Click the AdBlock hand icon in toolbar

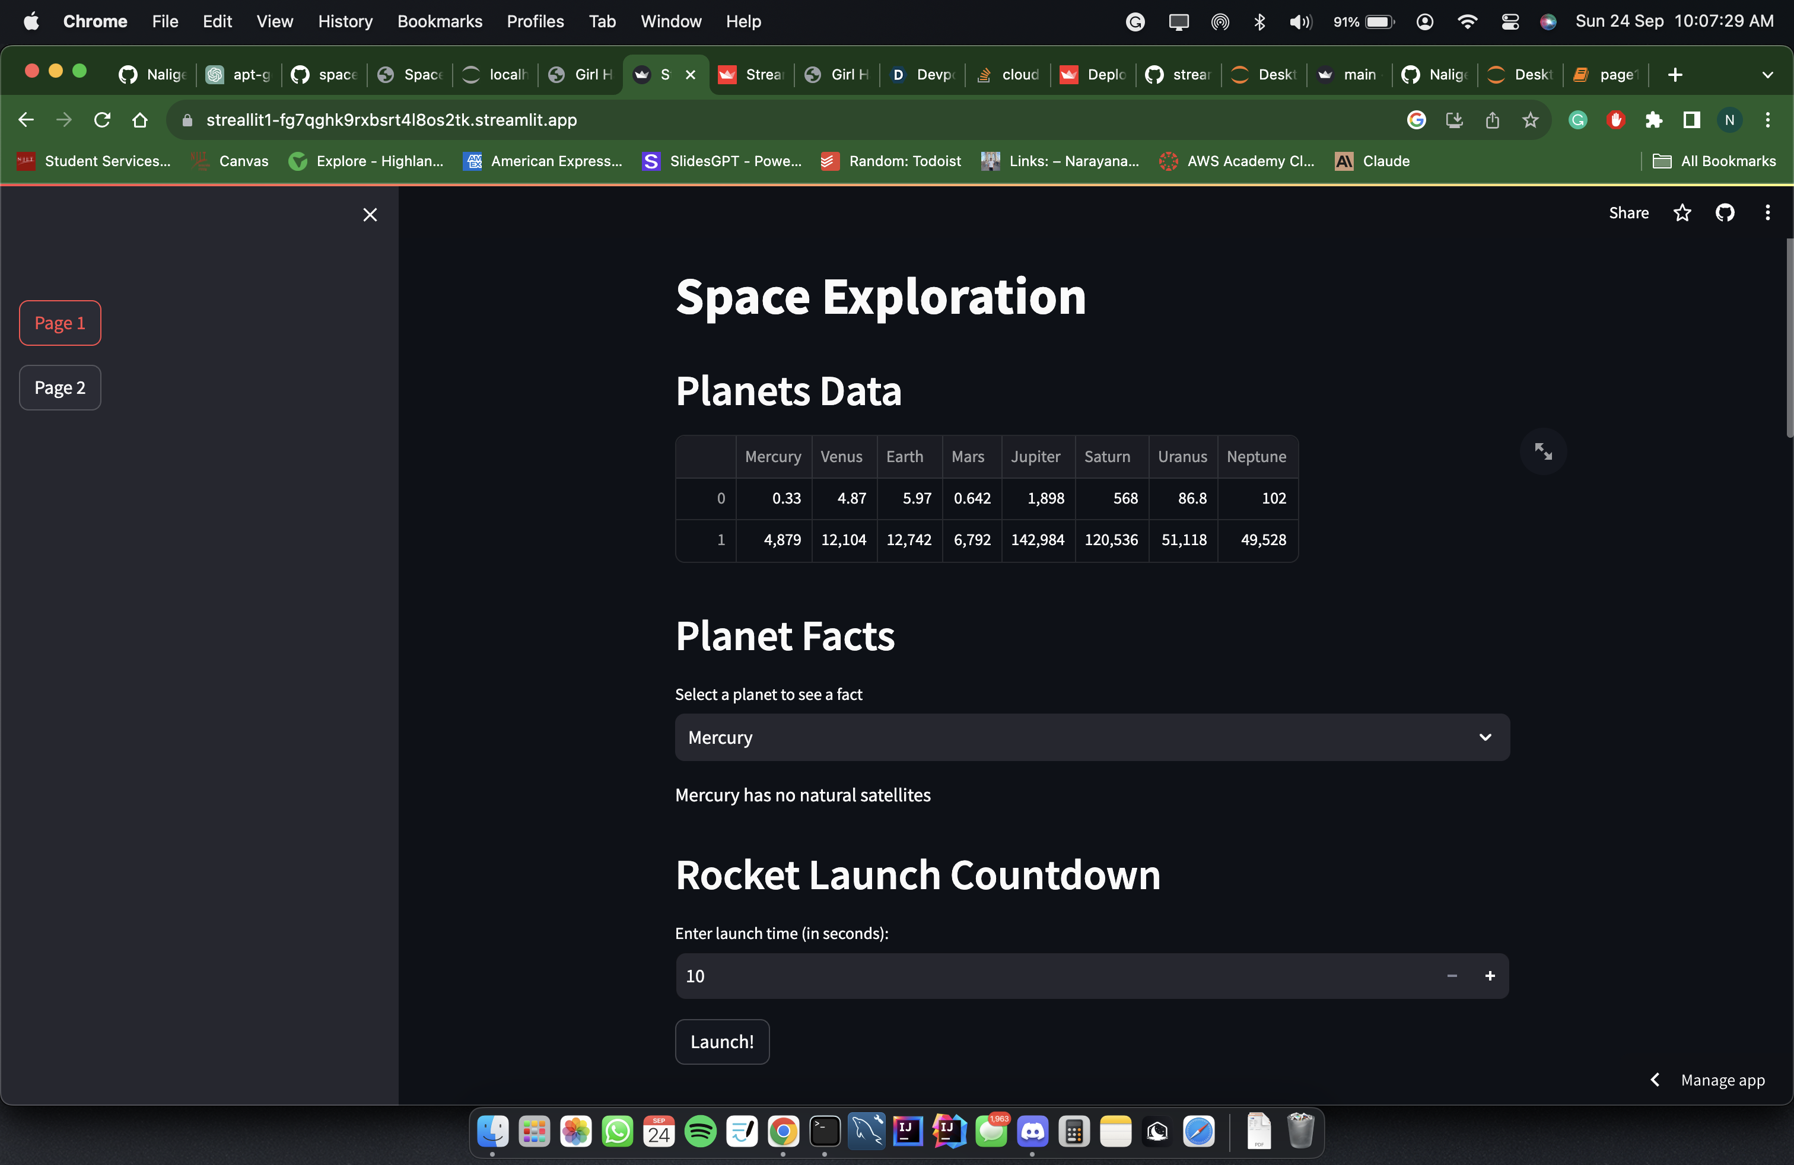pyautogui.click(x=1615, y=120)
